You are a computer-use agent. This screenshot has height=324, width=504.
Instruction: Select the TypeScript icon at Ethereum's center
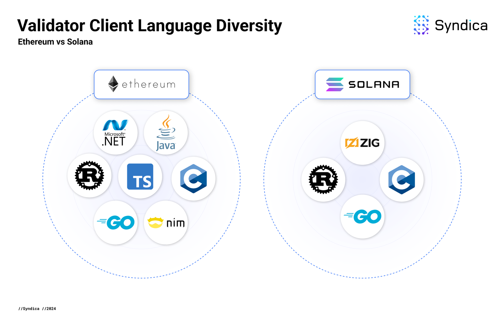pos(140,177)
